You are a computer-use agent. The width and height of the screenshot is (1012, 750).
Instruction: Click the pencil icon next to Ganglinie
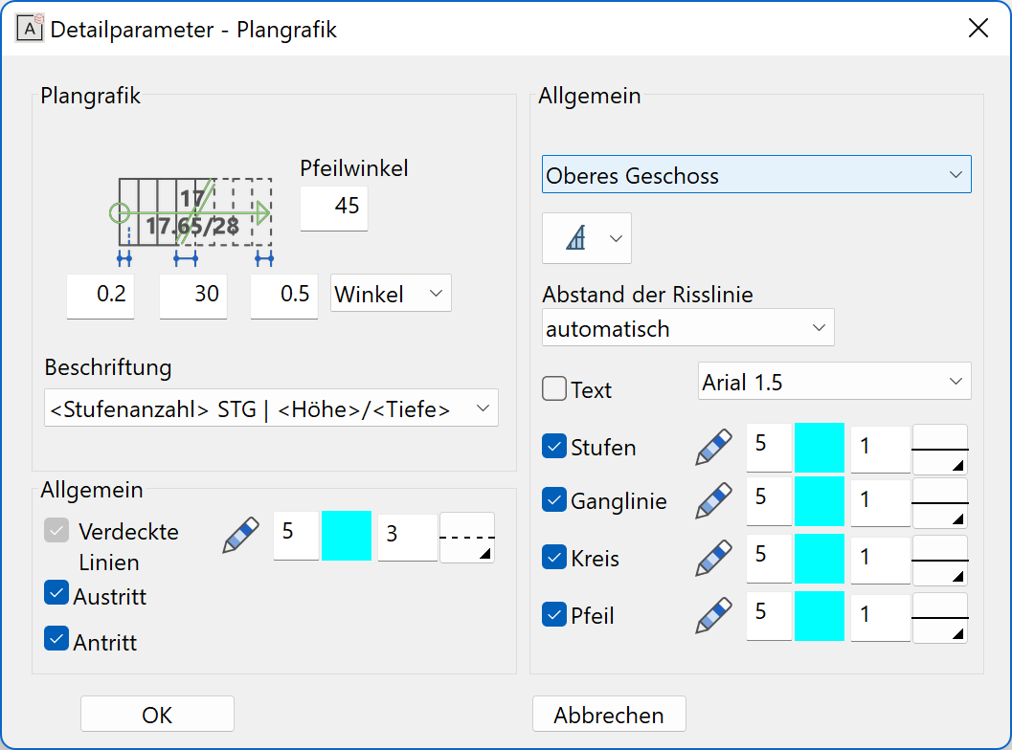[x=713, y=500]
